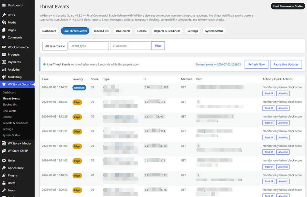The image size is (307, 197).
Task: Click the Final Commercial Stable badge
Action: (x=288, y=6)
